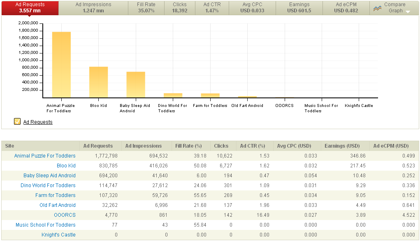Select the Ad eCPM tab
Image resolution: width=420 pixels, height=241 pixels.
(346, 7)
